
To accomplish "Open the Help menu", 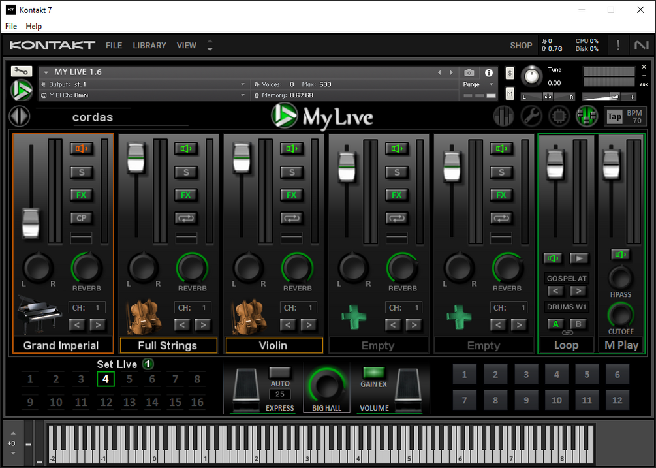I will 34,26.
